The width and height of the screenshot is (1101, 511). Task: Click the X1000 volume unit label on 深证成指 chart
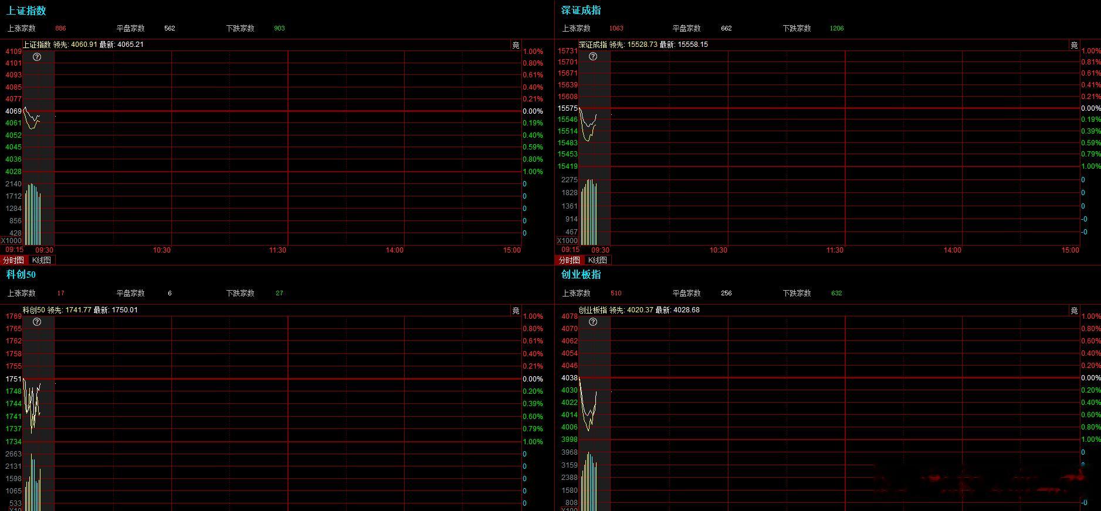click(x=567, y=241)
